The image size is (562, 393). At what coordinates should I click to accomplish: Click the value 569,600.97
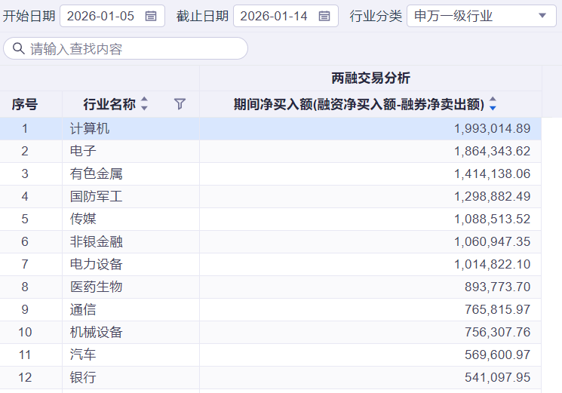pyautogui.click(x=497, y=355)
